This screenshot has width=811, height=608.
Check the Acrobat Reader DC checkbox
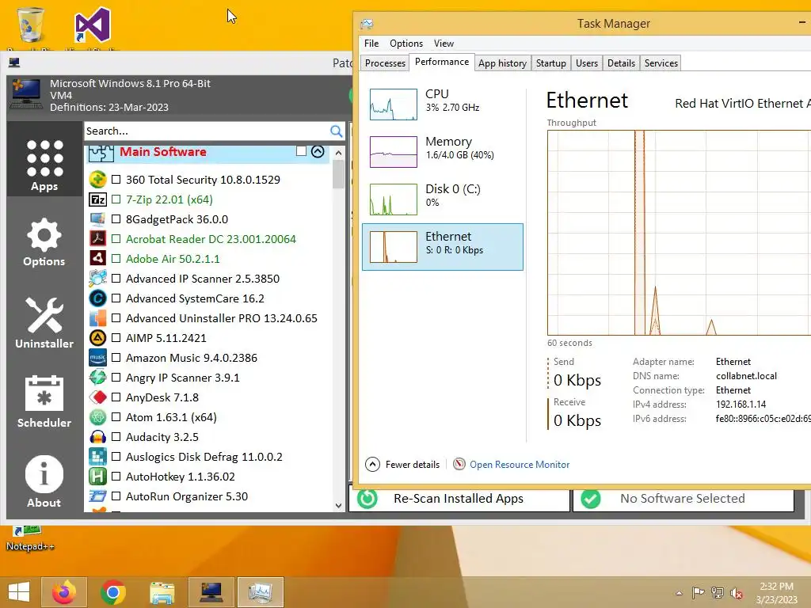point(116,239)
